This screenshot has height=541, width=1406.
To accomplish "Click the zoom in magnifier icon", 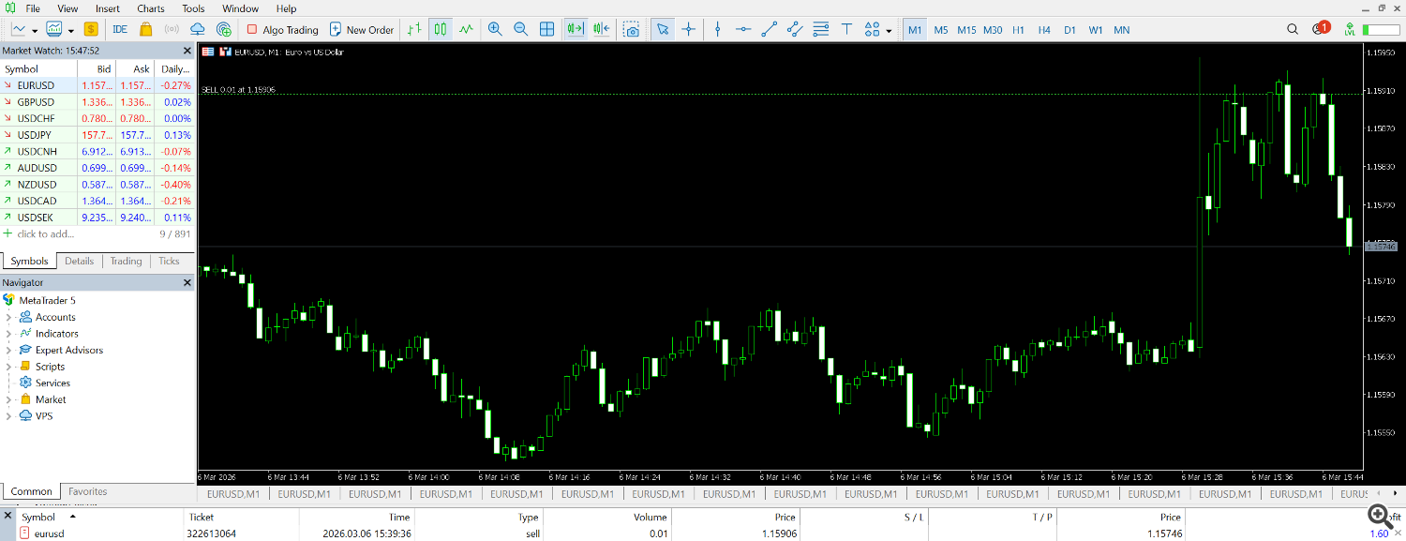I will click(495, 29).
